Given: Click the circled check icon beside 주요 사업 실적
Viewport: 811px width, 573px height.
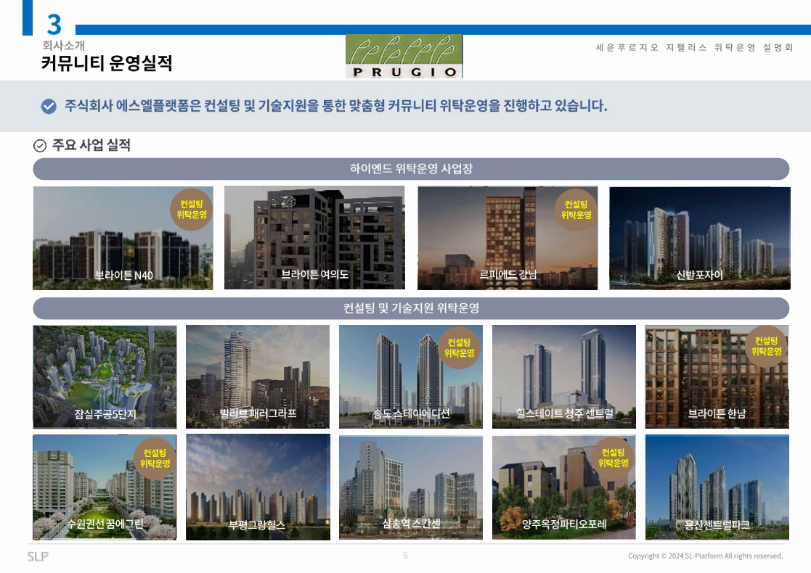Looking at the screenshot, I should pyautogui.click(x=40, y=146).
